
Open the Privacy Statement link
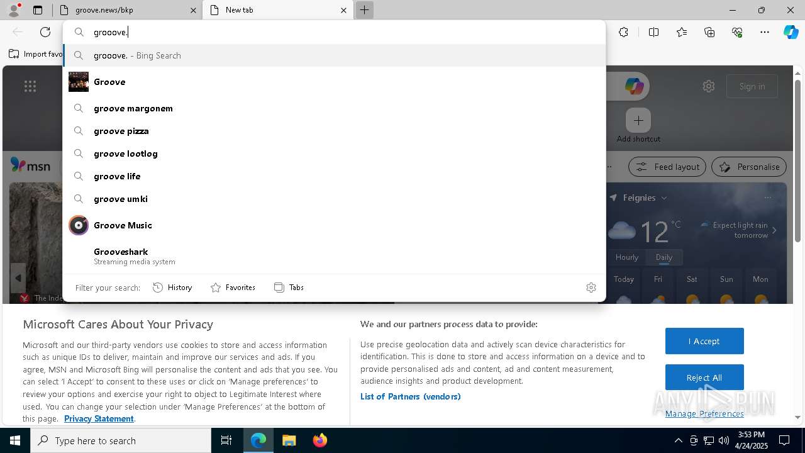coord(99,418)
